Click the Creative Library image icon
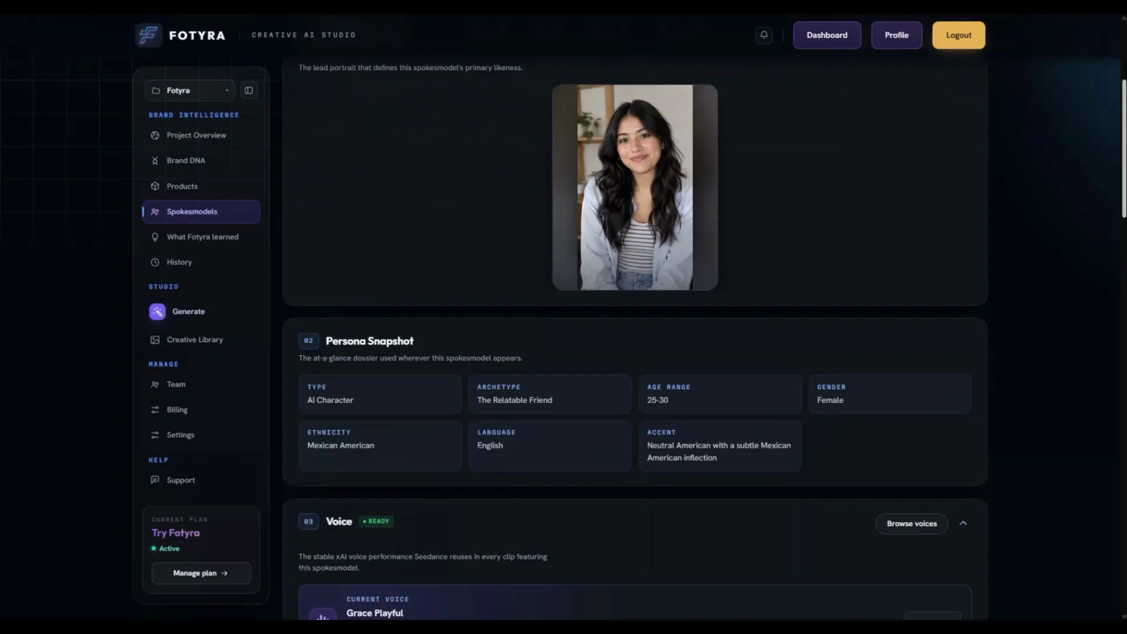Screen dimensions: 1127x634 [x=155, y=340]
